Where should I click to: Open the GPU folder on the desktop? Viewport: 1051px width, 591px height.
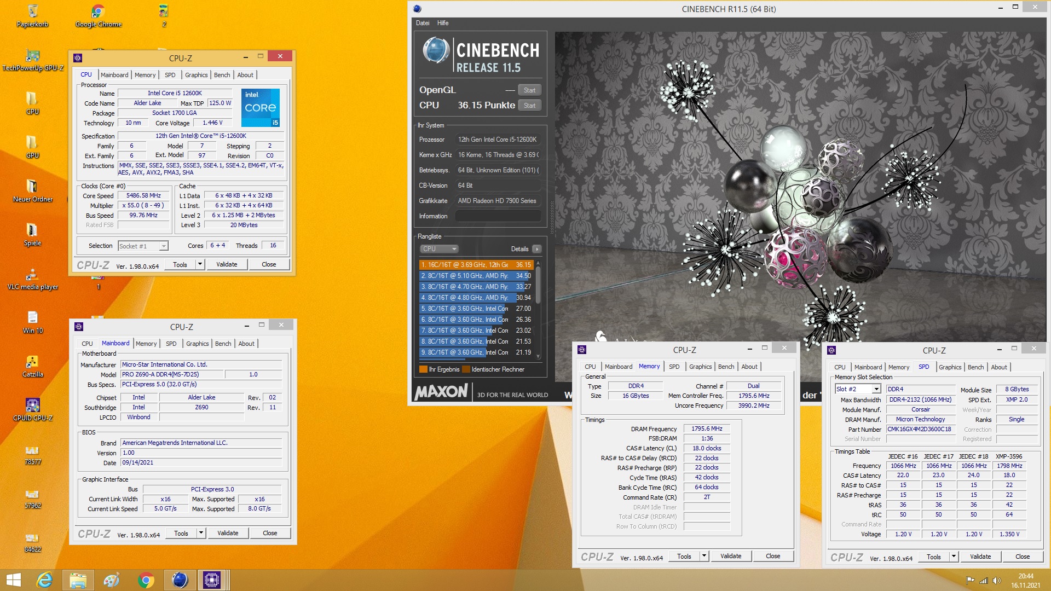[x=32, y=147]
